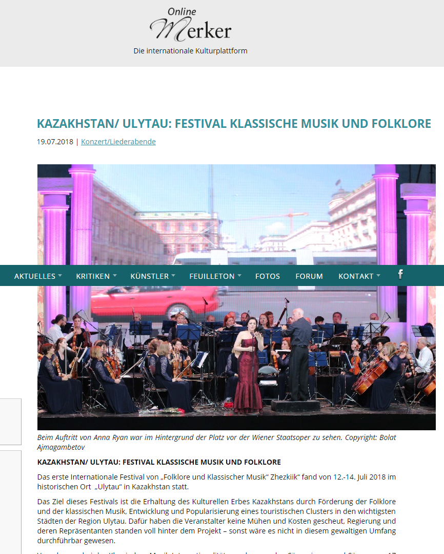Open the Kontakt dropdown arrow
Screen dimensions: 444x554
(x=378, y=275)
